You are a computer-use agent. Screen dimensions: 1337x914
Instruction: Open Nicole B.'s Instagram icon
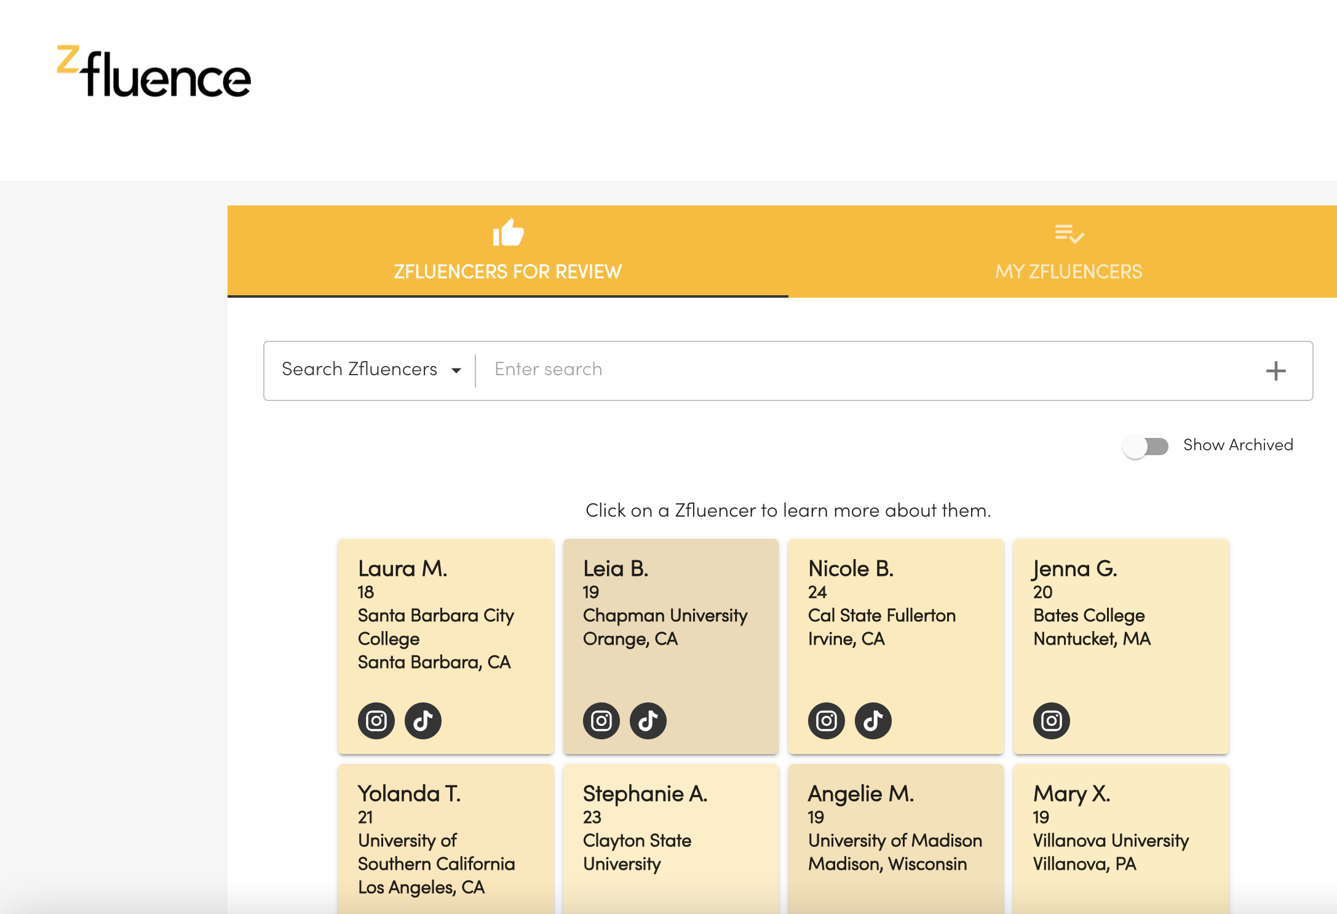click(x=827, y=720)
